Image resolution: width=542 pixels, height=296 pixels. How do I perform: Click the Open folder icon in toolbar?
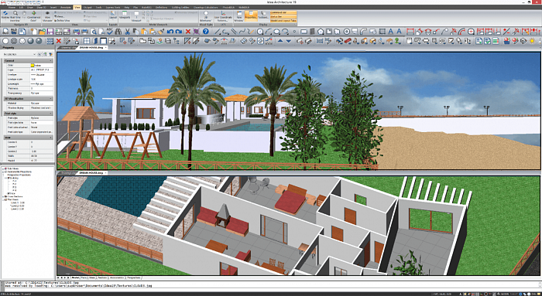pyautogui.click(x=42, y=32)
